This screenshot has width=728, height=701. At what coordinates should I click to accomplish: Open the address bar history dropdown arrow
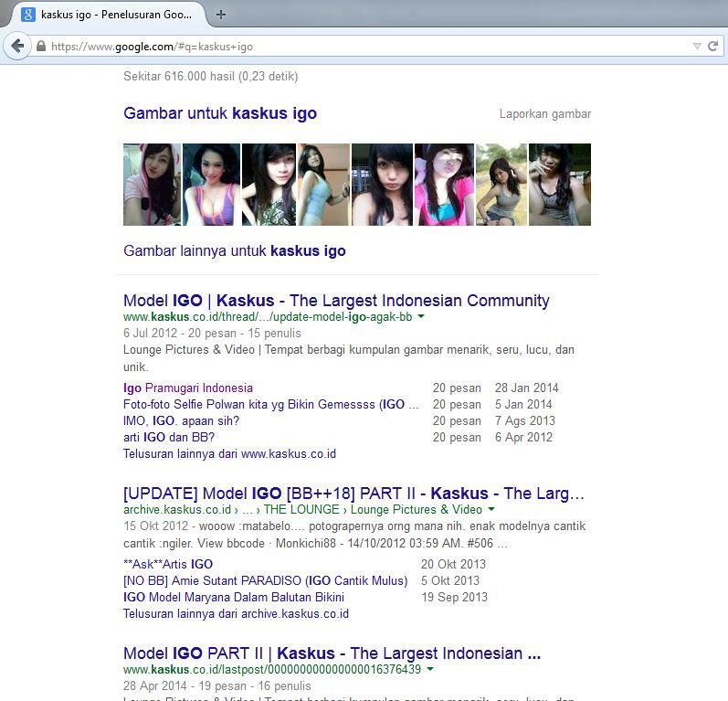[x=696, y=46]
